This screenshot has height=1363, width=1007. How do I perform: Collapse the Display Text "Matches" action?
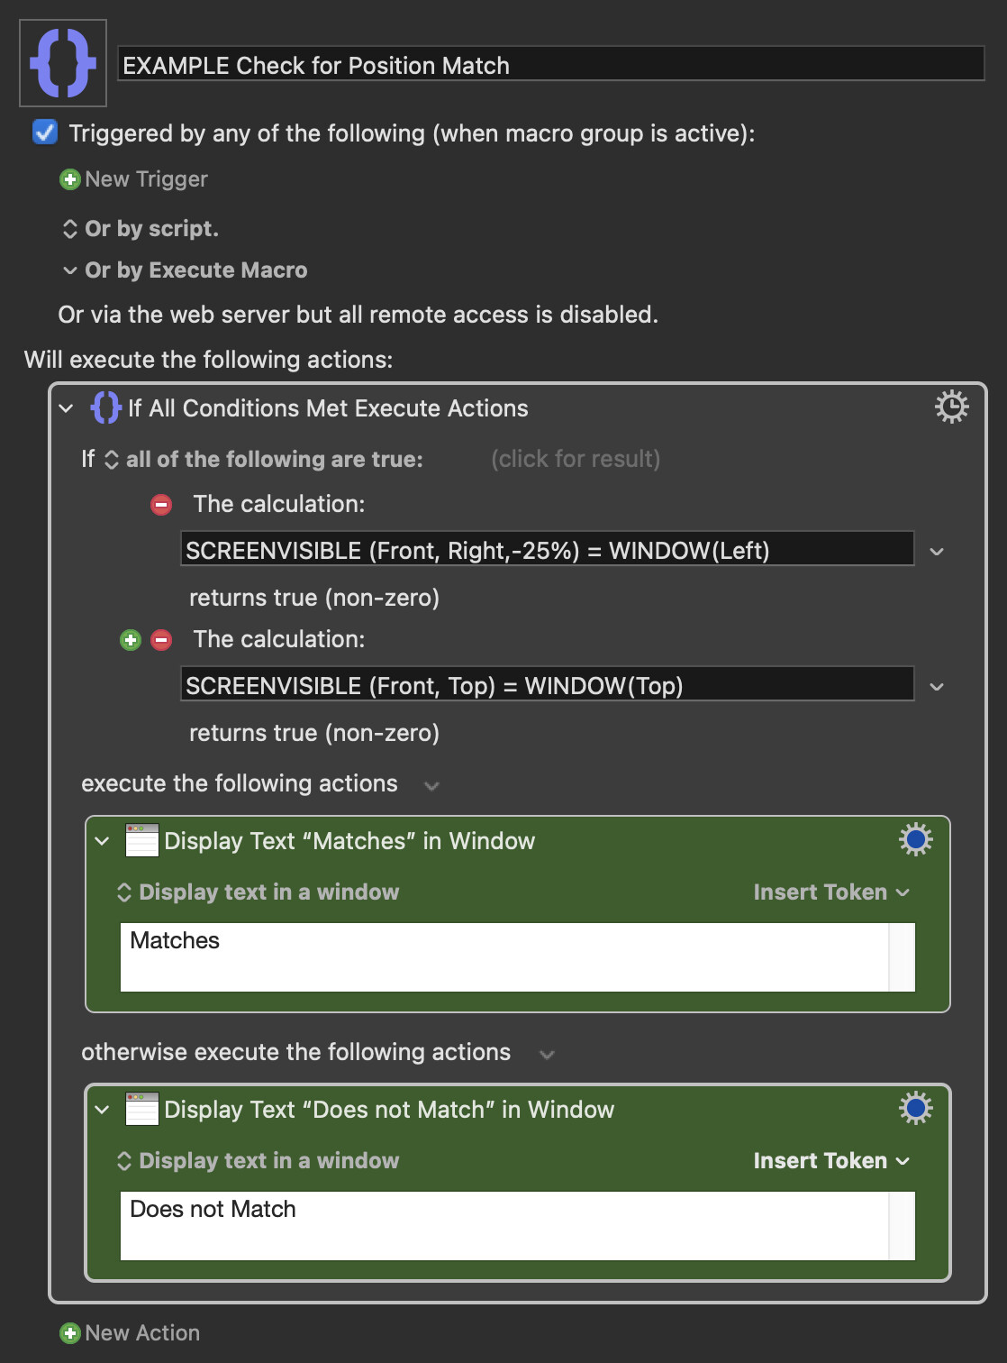(x=102, y=841)
